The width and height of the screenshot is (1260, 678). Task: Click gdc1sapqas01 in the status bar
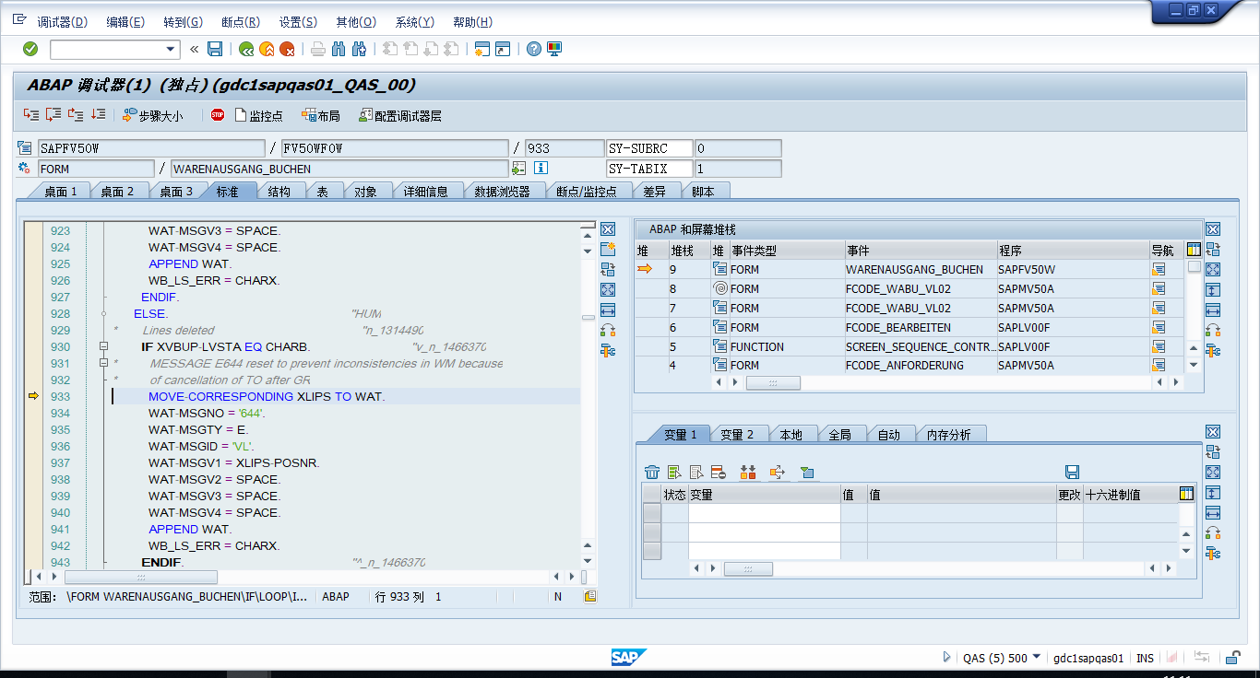click(1088, 658)
